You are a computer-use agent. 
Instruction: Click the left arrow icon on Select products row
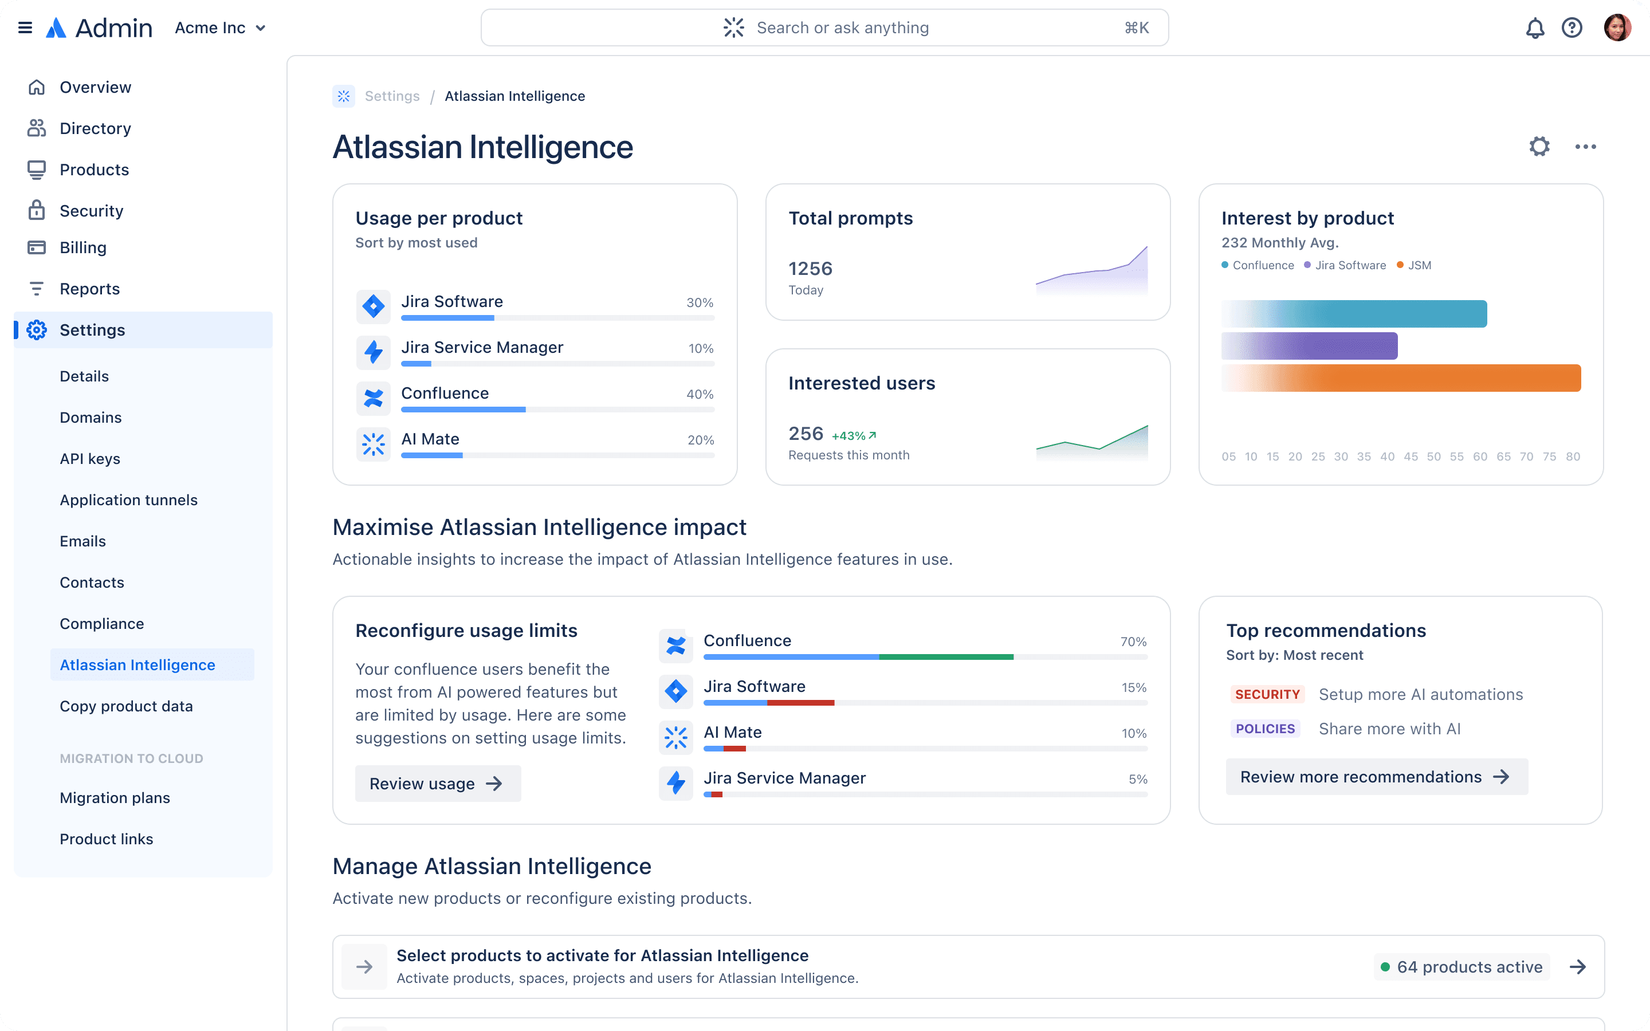click(x=364, y=967)
